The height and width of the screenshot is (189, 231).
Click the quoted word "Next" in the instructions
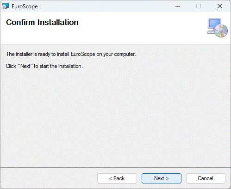click(x=25, y=66)
